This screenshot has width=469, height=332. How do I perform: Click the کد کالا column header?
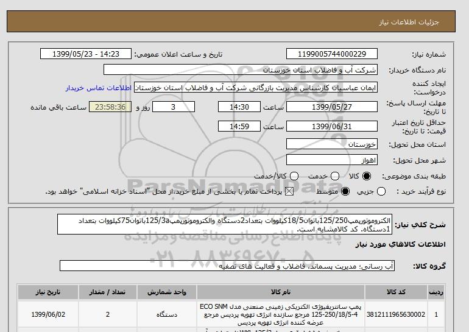tap(396, 292)
